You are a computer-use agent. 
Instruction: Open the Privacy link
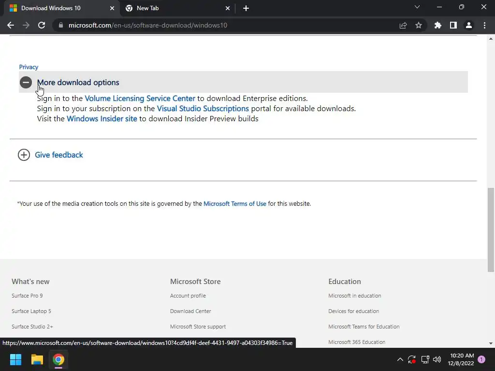pos(29,67)
